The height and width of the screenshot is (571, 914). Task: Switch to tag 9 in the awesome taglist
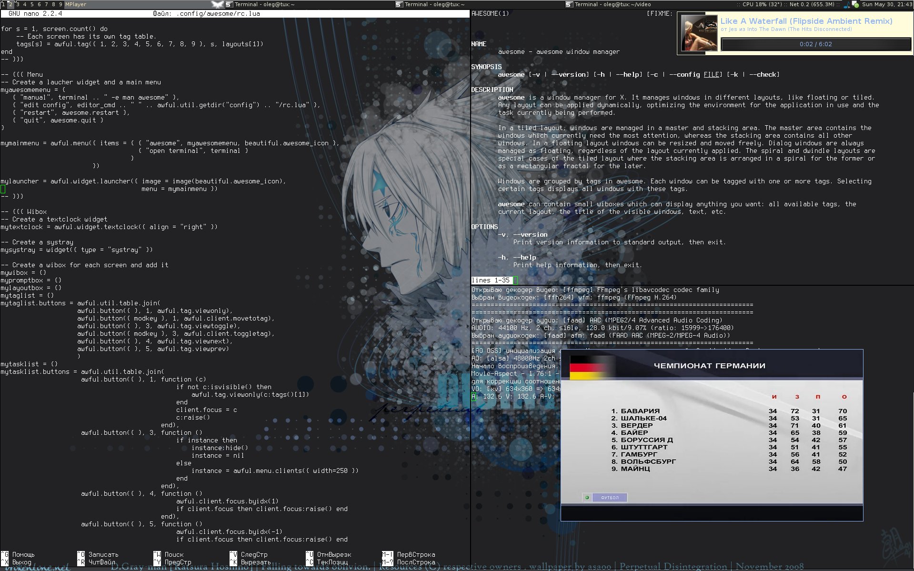[60, 4]
